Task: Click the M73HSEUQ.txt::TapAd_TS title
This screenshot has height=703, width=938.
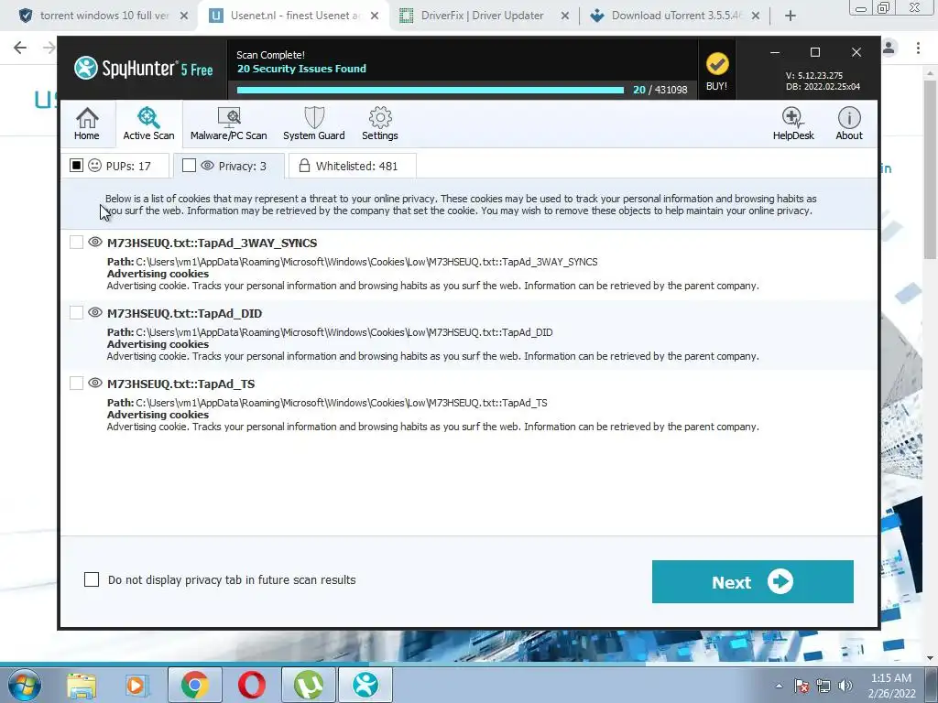Action: tap(180, 384)
